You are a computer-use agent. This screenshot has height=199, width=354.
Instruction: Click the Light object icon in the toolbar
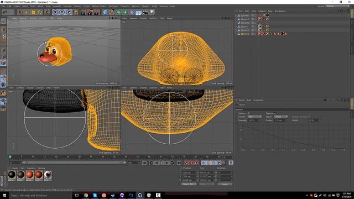152,12
